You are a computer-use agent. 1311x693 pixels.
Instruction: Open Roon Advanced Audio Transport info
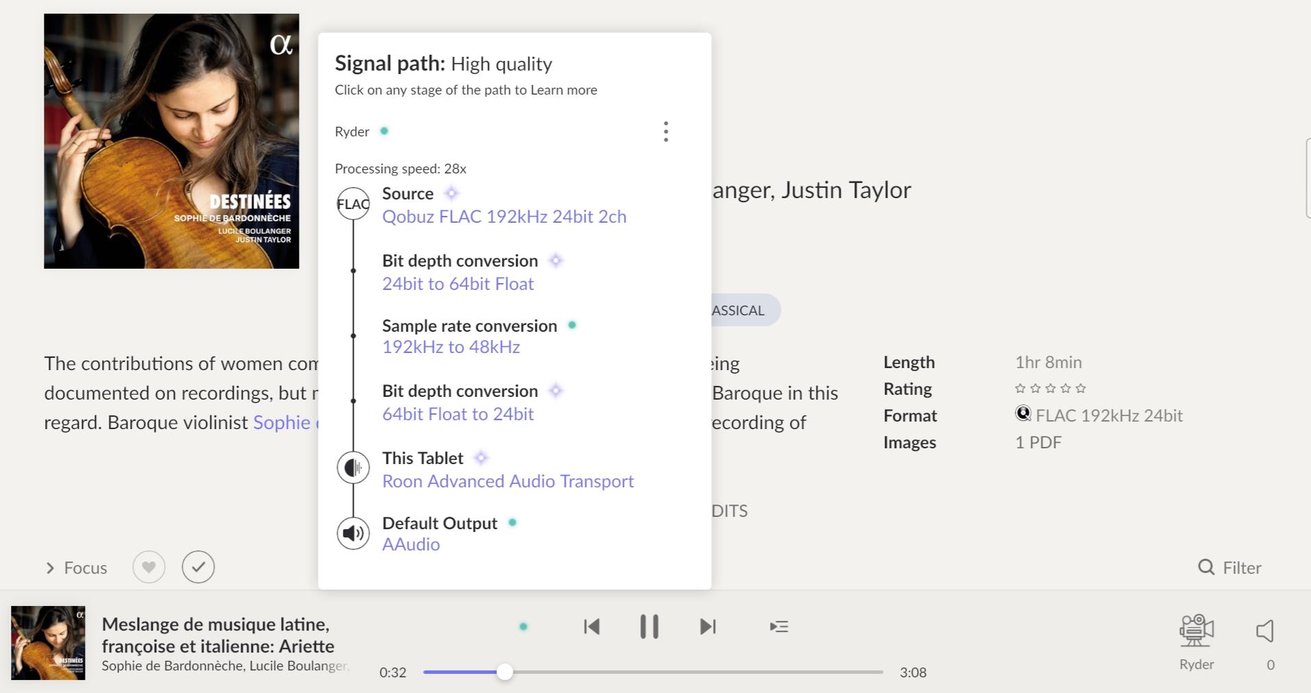(507, 481)
